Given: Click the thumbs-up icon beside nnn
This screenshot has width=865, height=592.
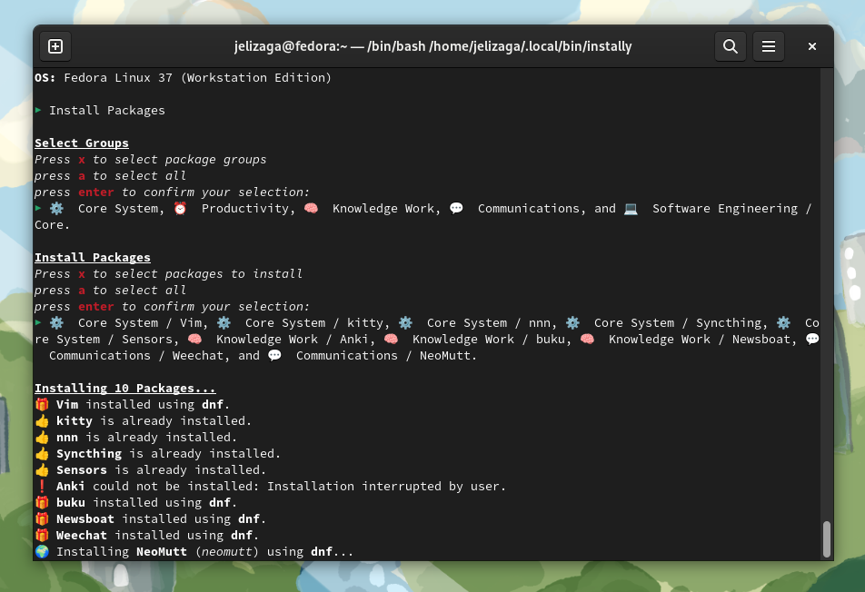Looking at the screenshot, I should tap(42, 438).
